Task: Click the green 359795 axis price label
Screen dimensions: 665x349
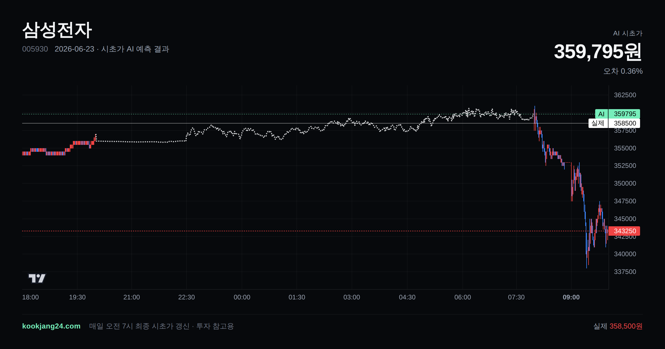Action: click(624, 114)
